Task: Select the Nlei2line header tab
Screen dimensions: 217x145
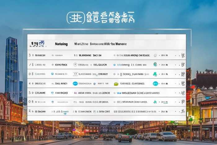Action: click(81, 44)
